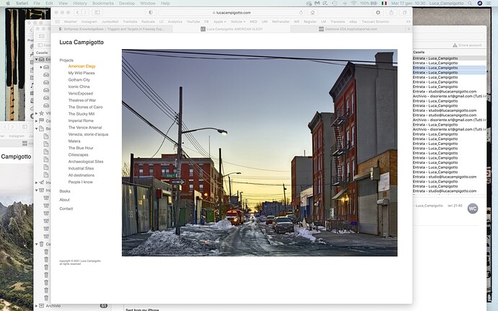The width and height of the screenshot is (498, 311).
Task: Open the Weather bookmark
Action: (71, 22)
